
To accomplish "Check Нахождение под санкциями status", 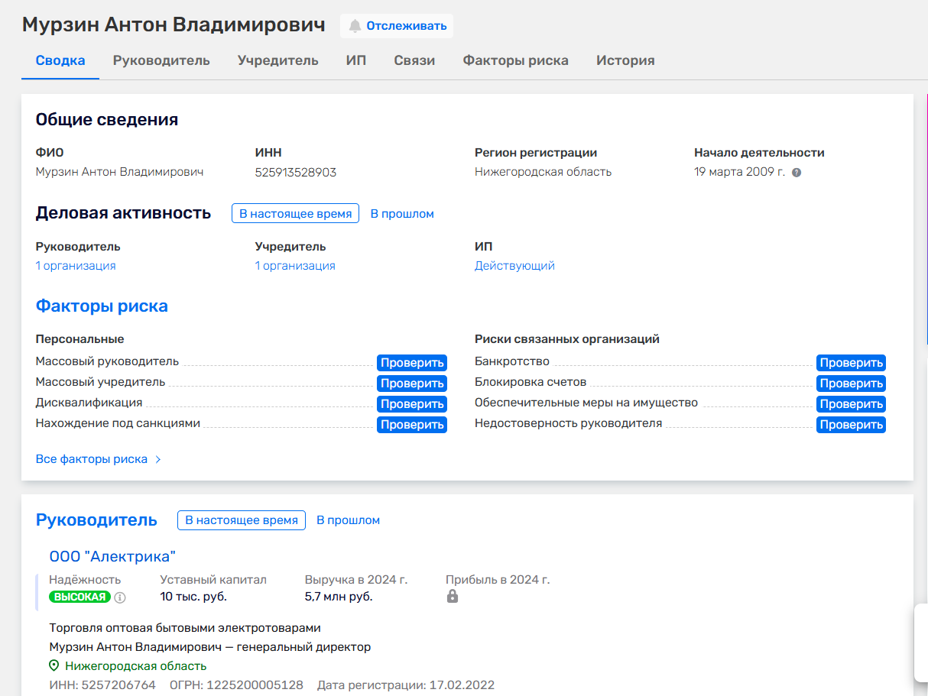I will (411, 425).
